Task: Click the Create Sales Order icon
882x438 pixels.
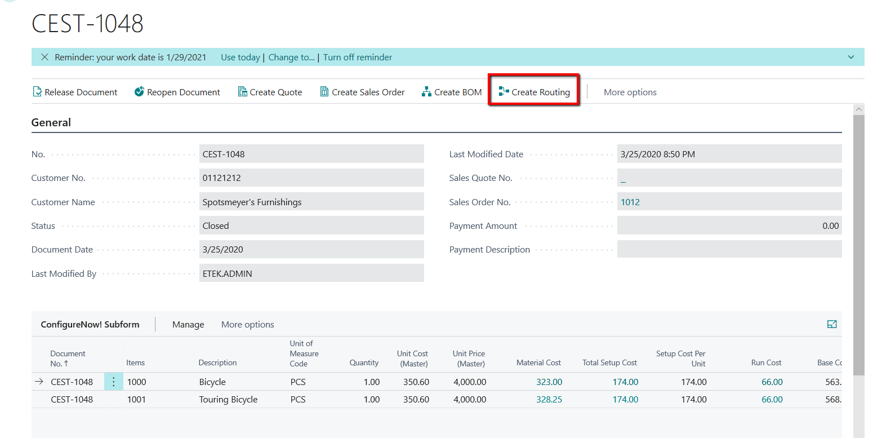Action: pyautogui.click(x=324, y=92)
